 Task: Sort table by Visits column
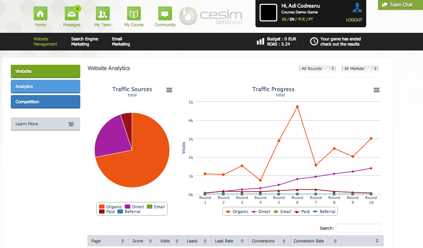[x=169, y=241]
